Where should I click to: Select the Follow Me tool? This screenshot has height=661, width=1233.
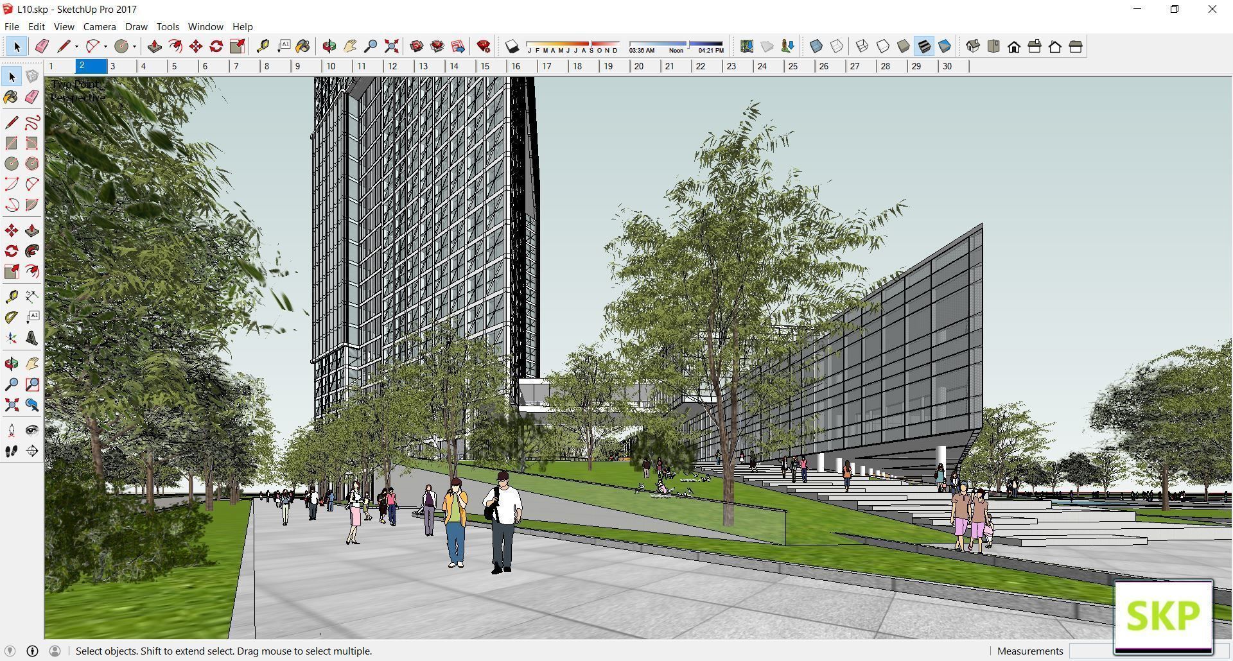click(32, 251)
